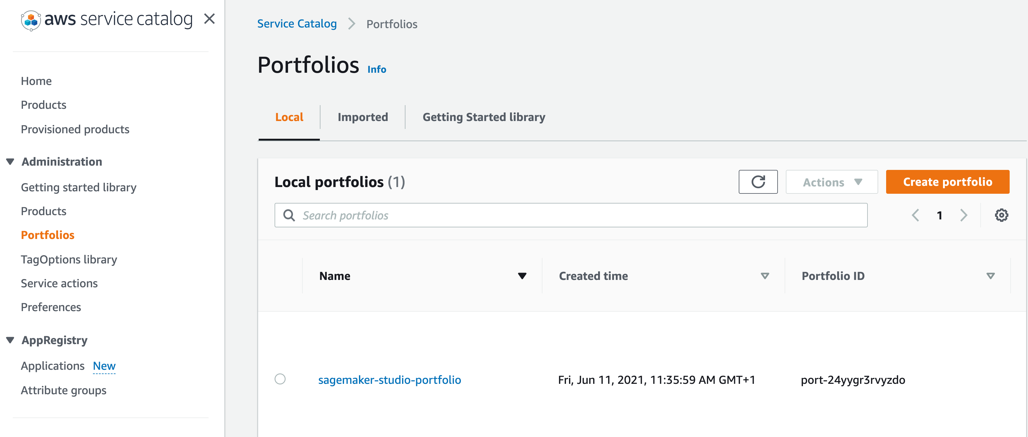This screenshot has height=437, width=1028.
Task: Go to previous page of portfolios
Action: (x=915, y=215)
